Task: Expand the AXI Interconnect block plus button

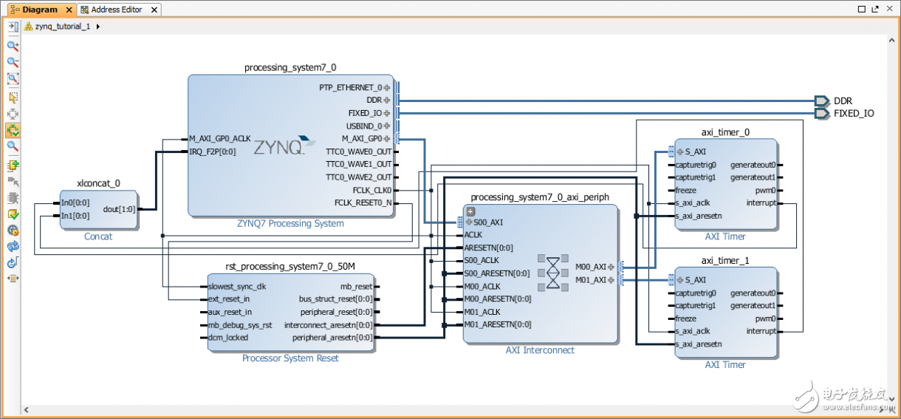Action: [x=470, y=211]
